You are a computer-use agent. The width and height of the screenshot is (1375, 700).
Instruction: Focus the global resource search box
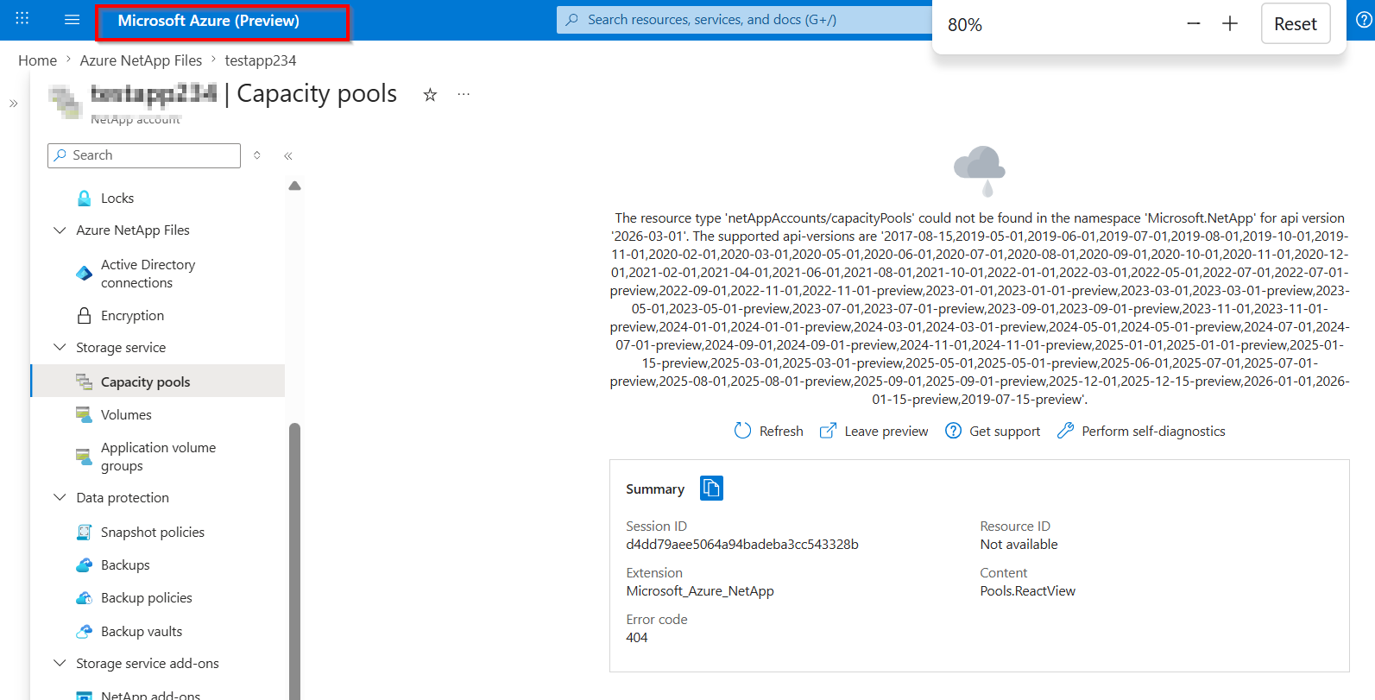click(744, 20)
